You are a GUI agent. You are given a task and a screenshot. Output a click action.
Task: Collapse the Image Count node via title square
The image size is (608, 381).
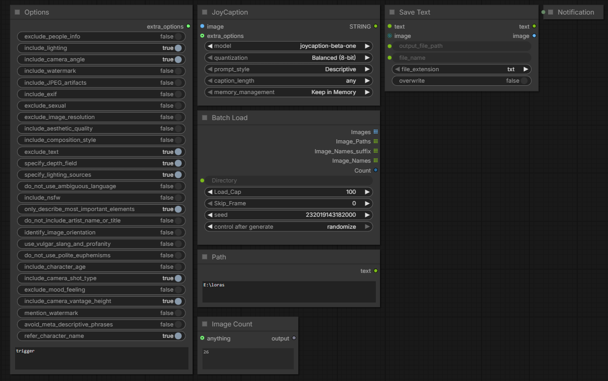(205, 324)
